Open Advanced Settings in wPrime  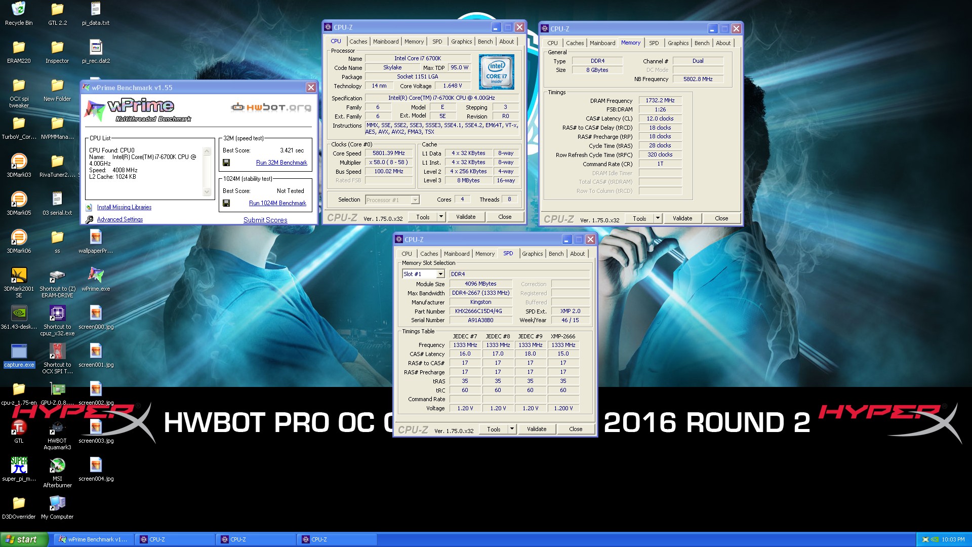point(120,219)
